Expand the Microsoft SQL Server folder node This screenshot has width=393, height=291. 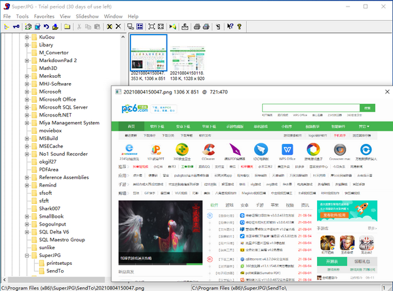27,107
